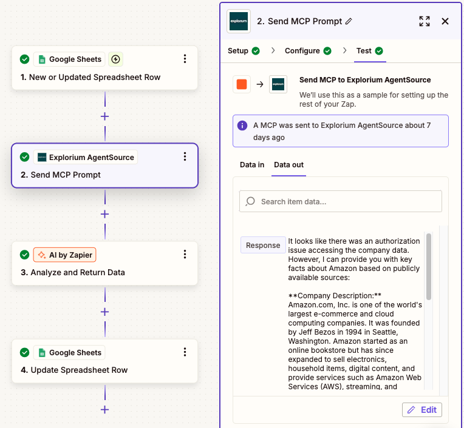This screenshot has width=464, height=428.
Task: Click the green checkmark on step 1
Action: [x=24, y=59]
